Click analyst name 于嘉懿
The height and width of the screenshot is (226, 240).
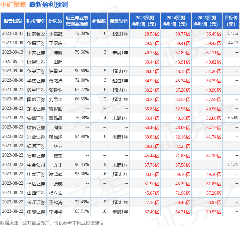point(56,34)
